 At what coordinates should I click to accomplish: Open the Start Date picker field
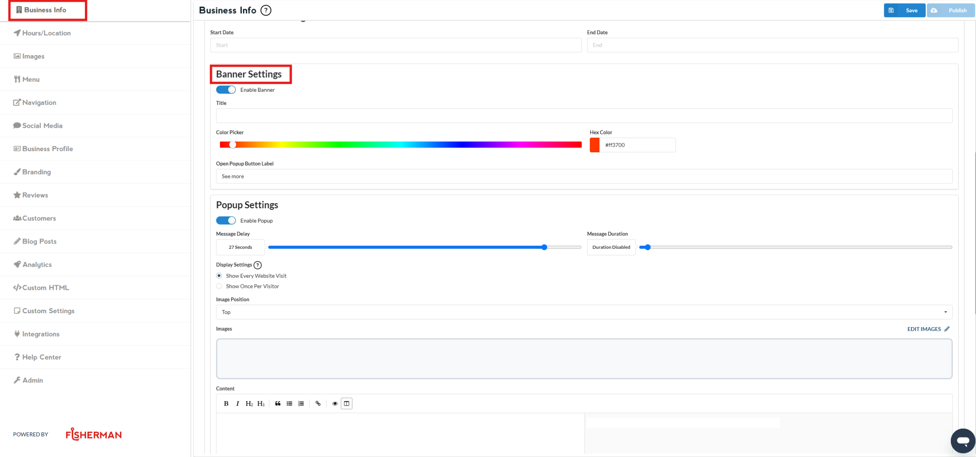395,45
